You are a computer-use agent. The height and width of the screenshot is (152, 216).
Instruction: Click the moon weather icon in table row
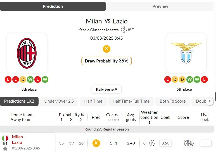(x=153, y=143)
